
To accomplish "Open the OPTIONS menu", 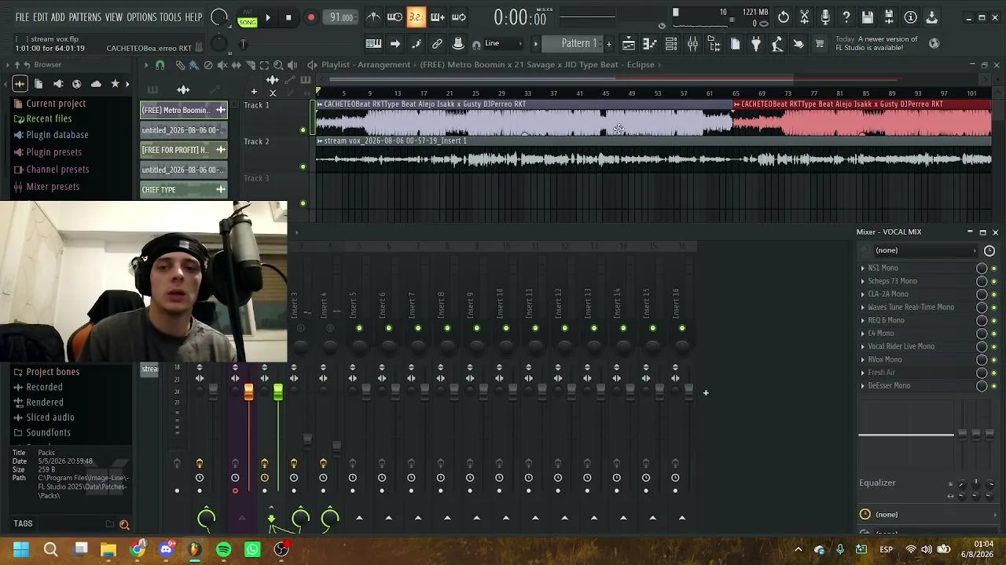I will point(141,17).
